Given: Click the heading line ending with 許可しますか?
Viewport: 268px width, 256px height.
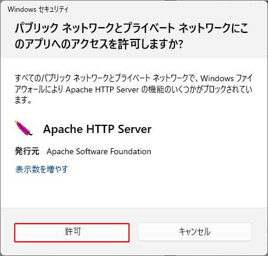Looking at the screenshot, I should [x=99, y=44].
